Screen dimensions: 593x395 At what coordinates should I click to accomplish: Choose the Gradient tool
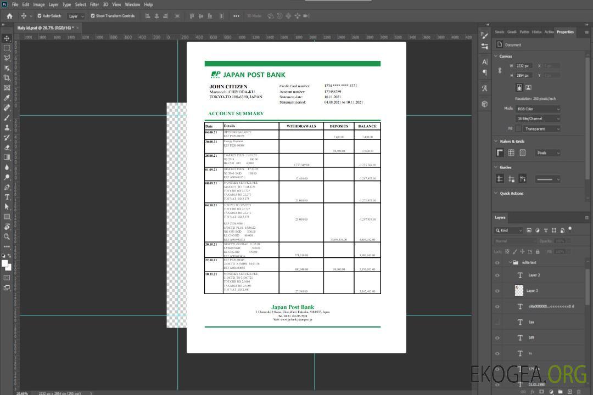(x=7, y=157)
